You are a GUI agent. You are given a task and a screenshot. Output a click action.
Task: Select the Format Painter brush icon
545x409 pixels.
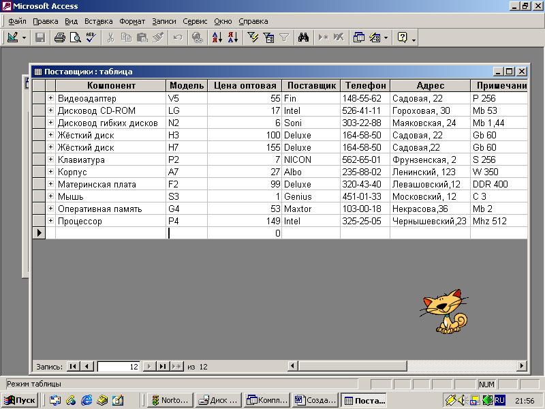(x=158, y=37)
